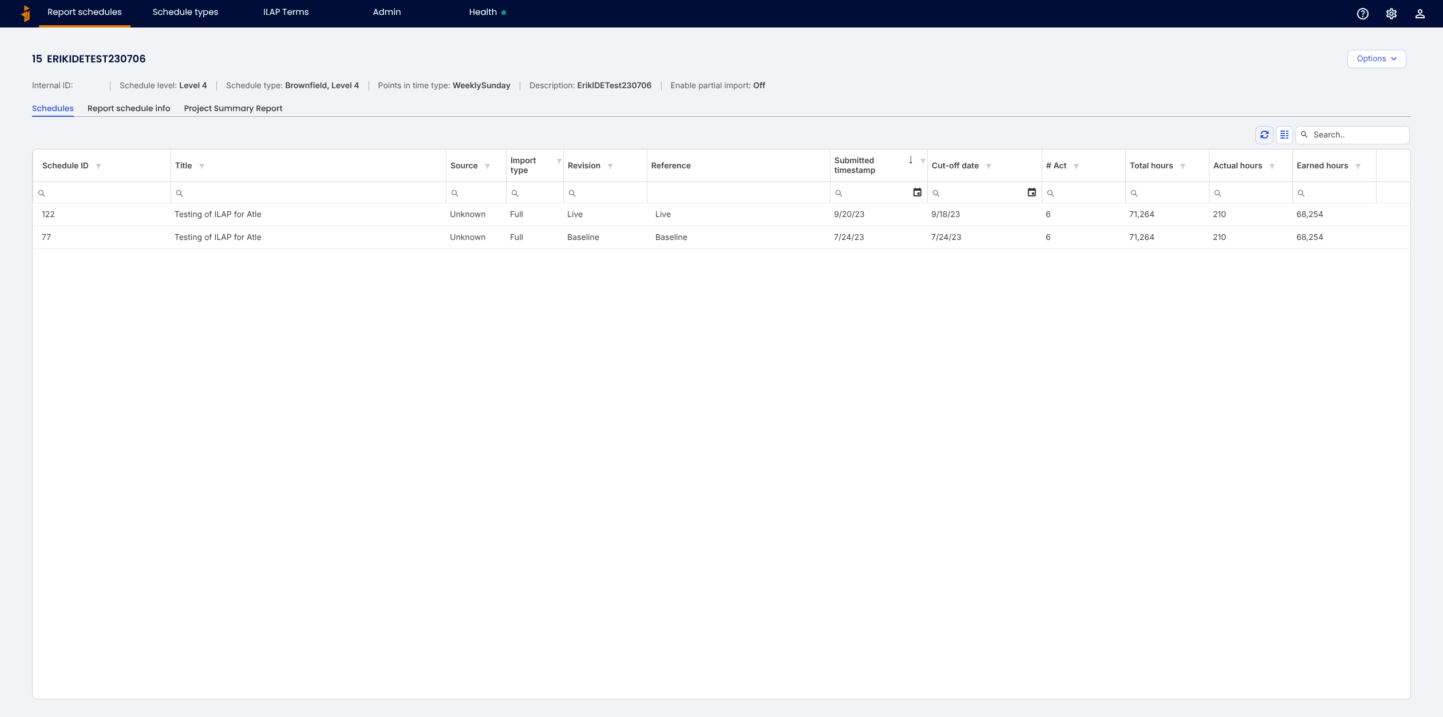
Task: Open the settings gear icon
Action: (1391, 14)
